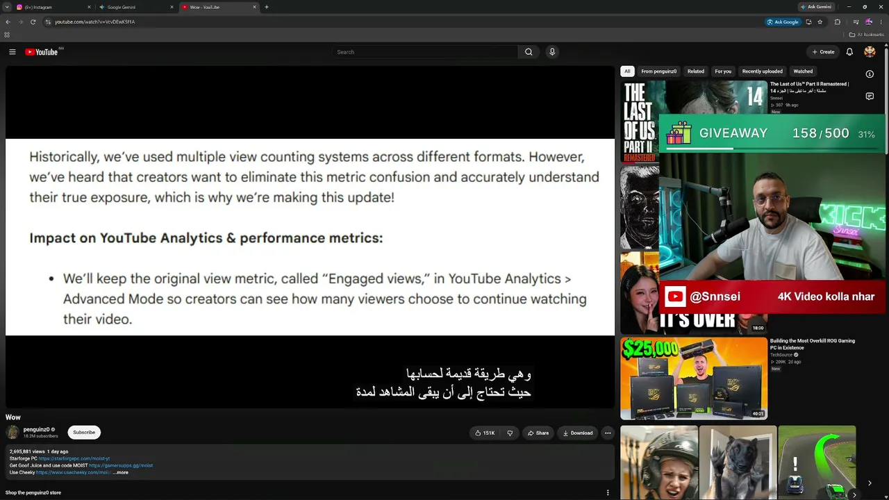View site information icon in address bar
This screenshot has height=500, width=889.
[48, 22]
